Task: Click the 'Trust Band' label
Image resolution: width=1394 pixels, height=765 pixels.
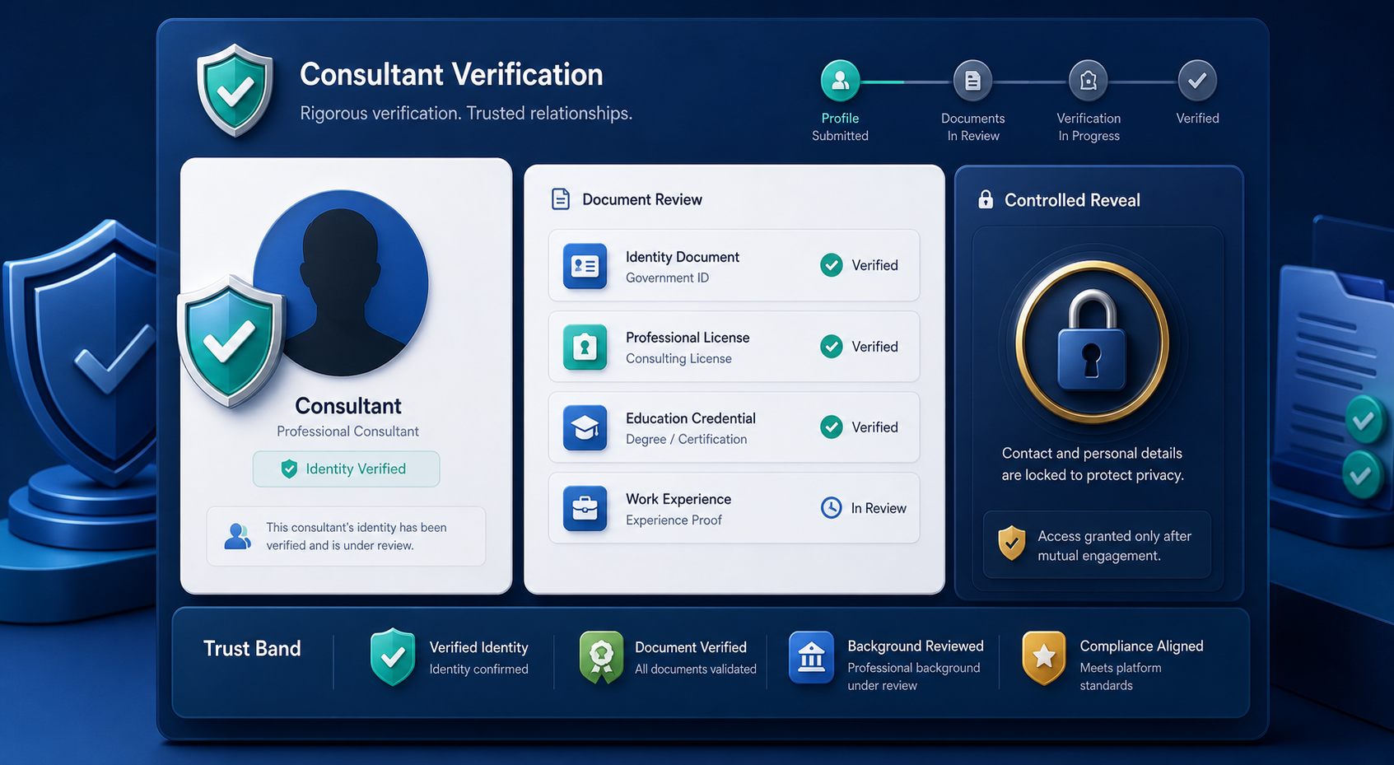Action: (252, 649)
